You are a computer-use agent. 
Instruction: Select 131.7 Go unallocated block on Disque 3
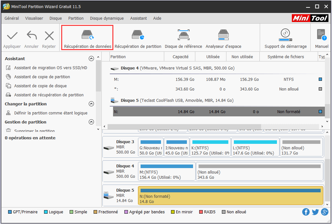click(302, 147)
